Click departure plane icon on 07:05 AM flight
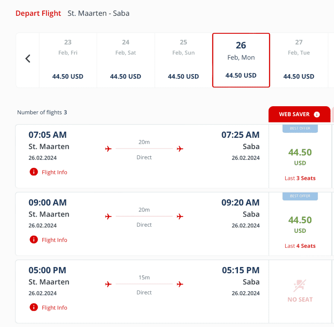Screen dimensions: 334x327 [108, 149]
